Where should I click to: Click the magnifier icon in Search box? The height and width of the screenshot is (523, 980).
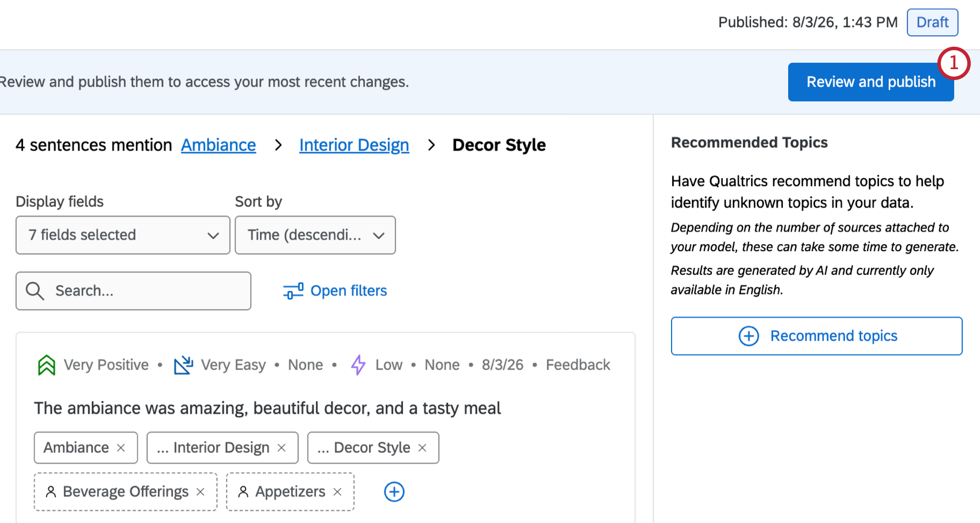click(35, 291)
